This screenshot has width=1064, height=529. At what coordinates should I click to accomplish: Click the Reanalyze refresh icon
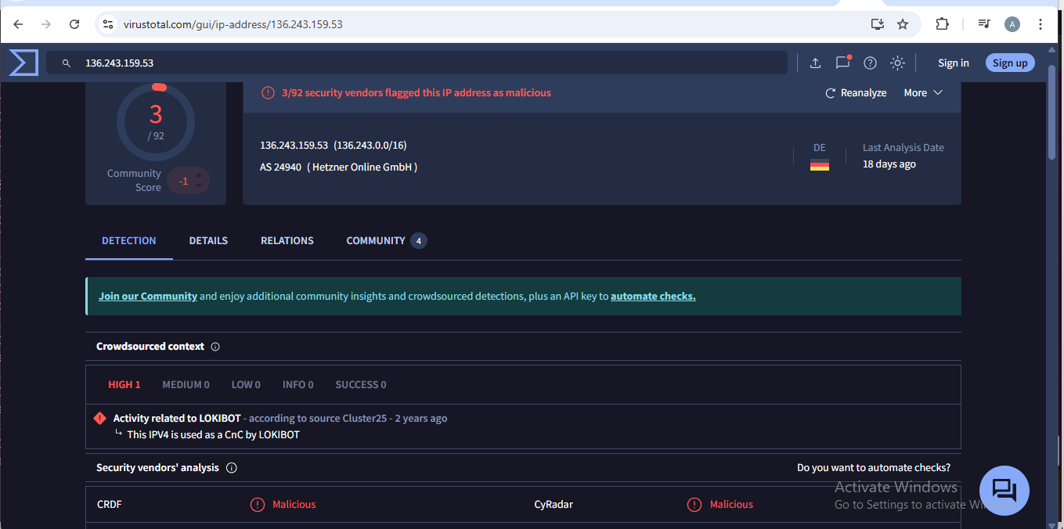pyautogui.click(x=831, y=93)
